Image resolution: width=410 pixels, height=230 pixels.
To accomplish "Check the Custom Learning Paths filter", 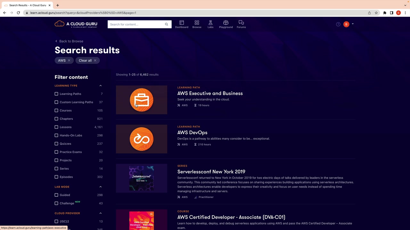I will pos(56,102).
